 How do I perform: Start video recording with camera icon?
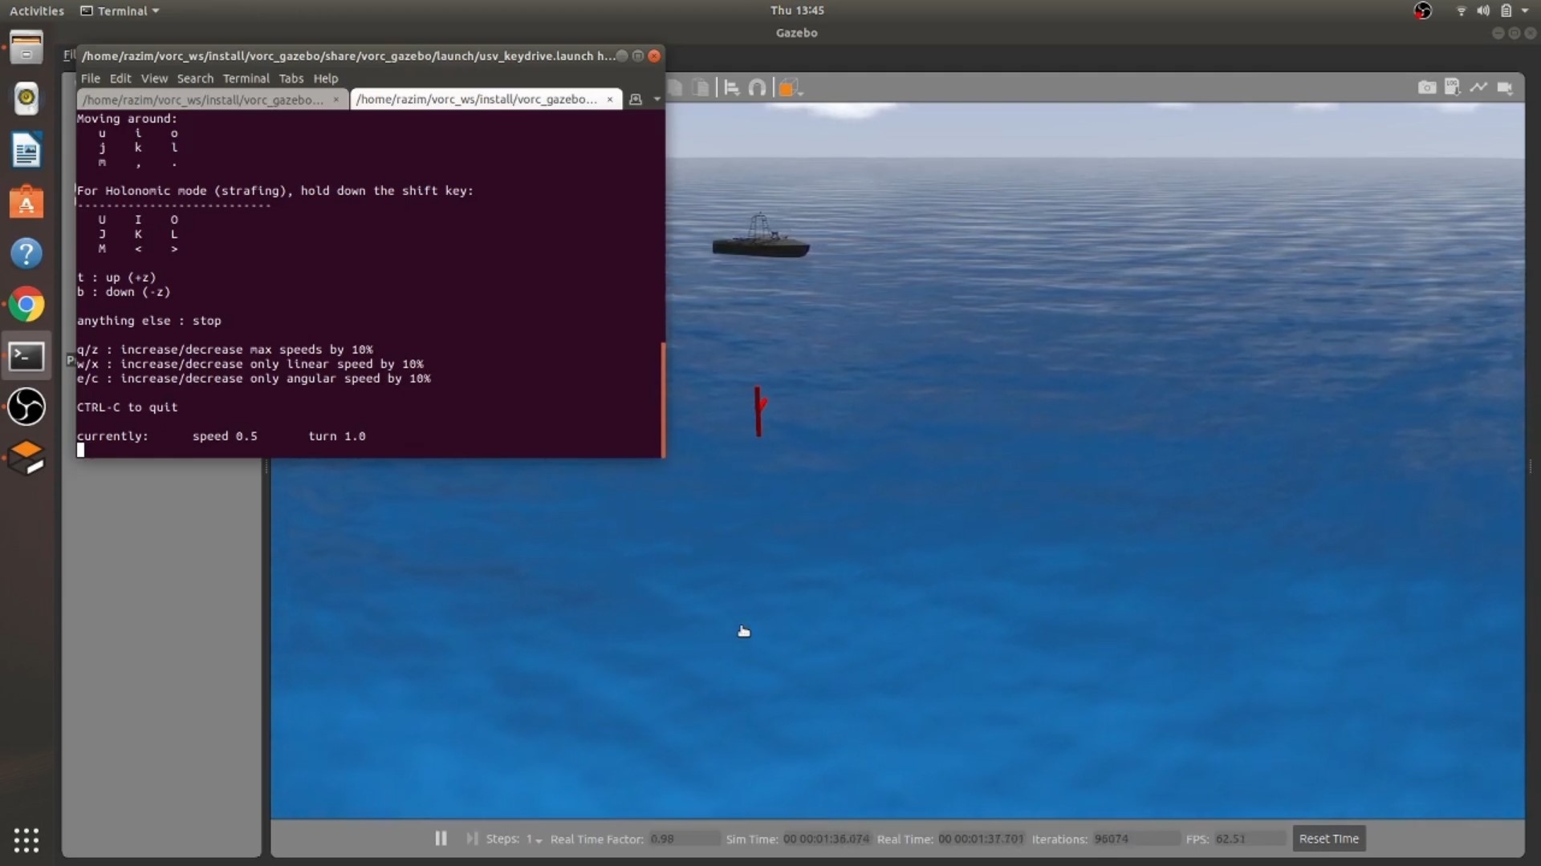[1505, 87]
